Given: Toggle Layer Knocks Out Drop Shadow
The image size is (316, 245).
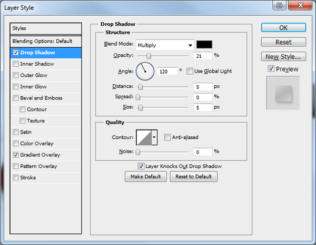Looking at the screenshot, I should (141, 166).
